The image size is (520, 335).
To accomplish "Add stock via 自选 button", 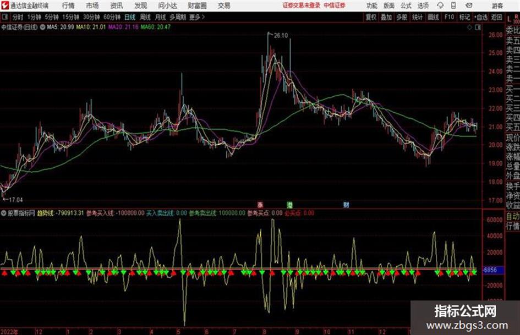I will pyautogui.click(x=481, y=17).
